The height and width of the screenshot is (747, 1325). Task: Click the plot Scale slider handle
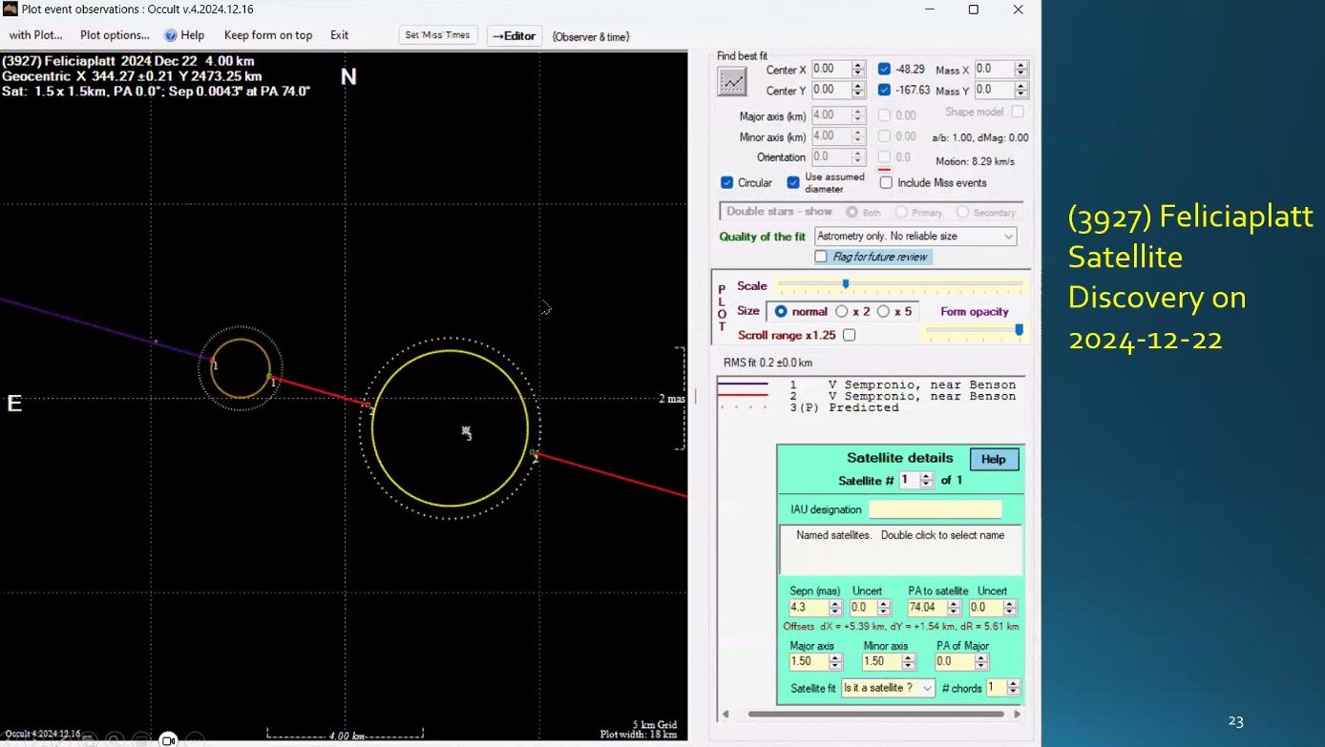[x=845, y=283]
